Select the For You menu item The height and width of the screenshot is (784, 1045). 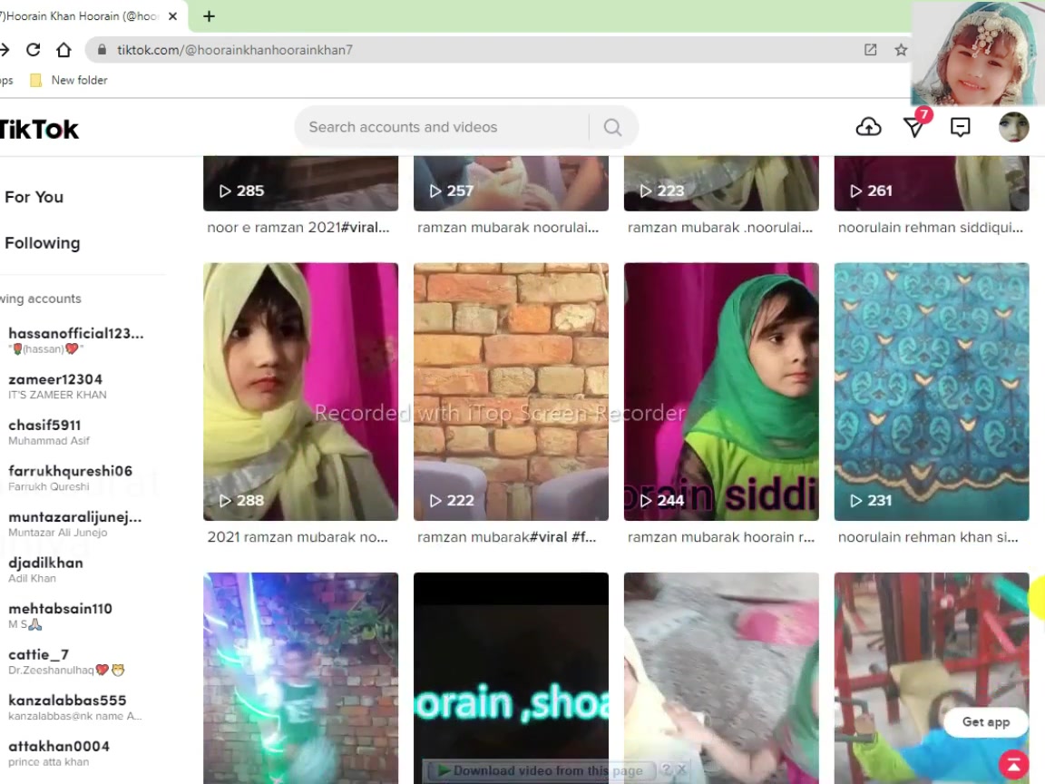click(x=34, y=197)
